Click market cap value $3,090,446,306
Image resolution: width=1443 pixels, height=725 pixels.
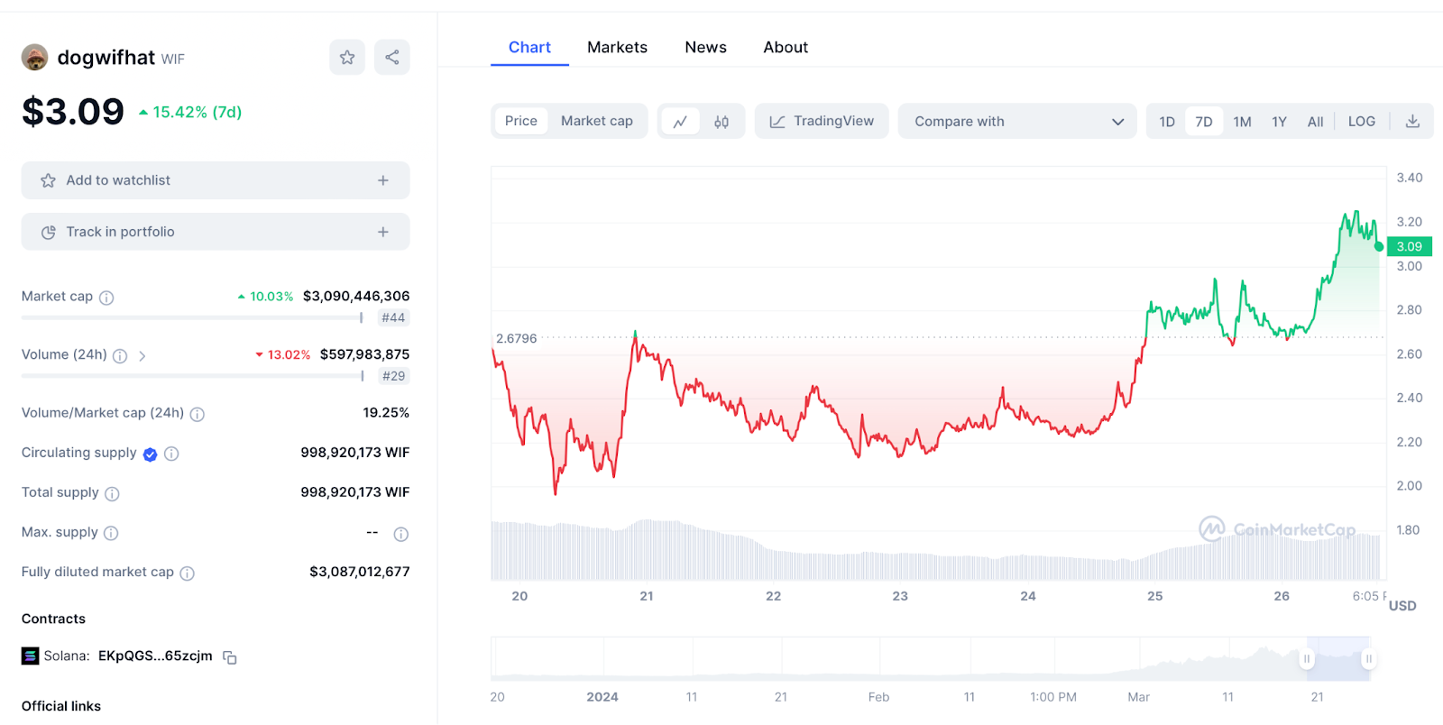pyautogui.click(x=356, y=296)
